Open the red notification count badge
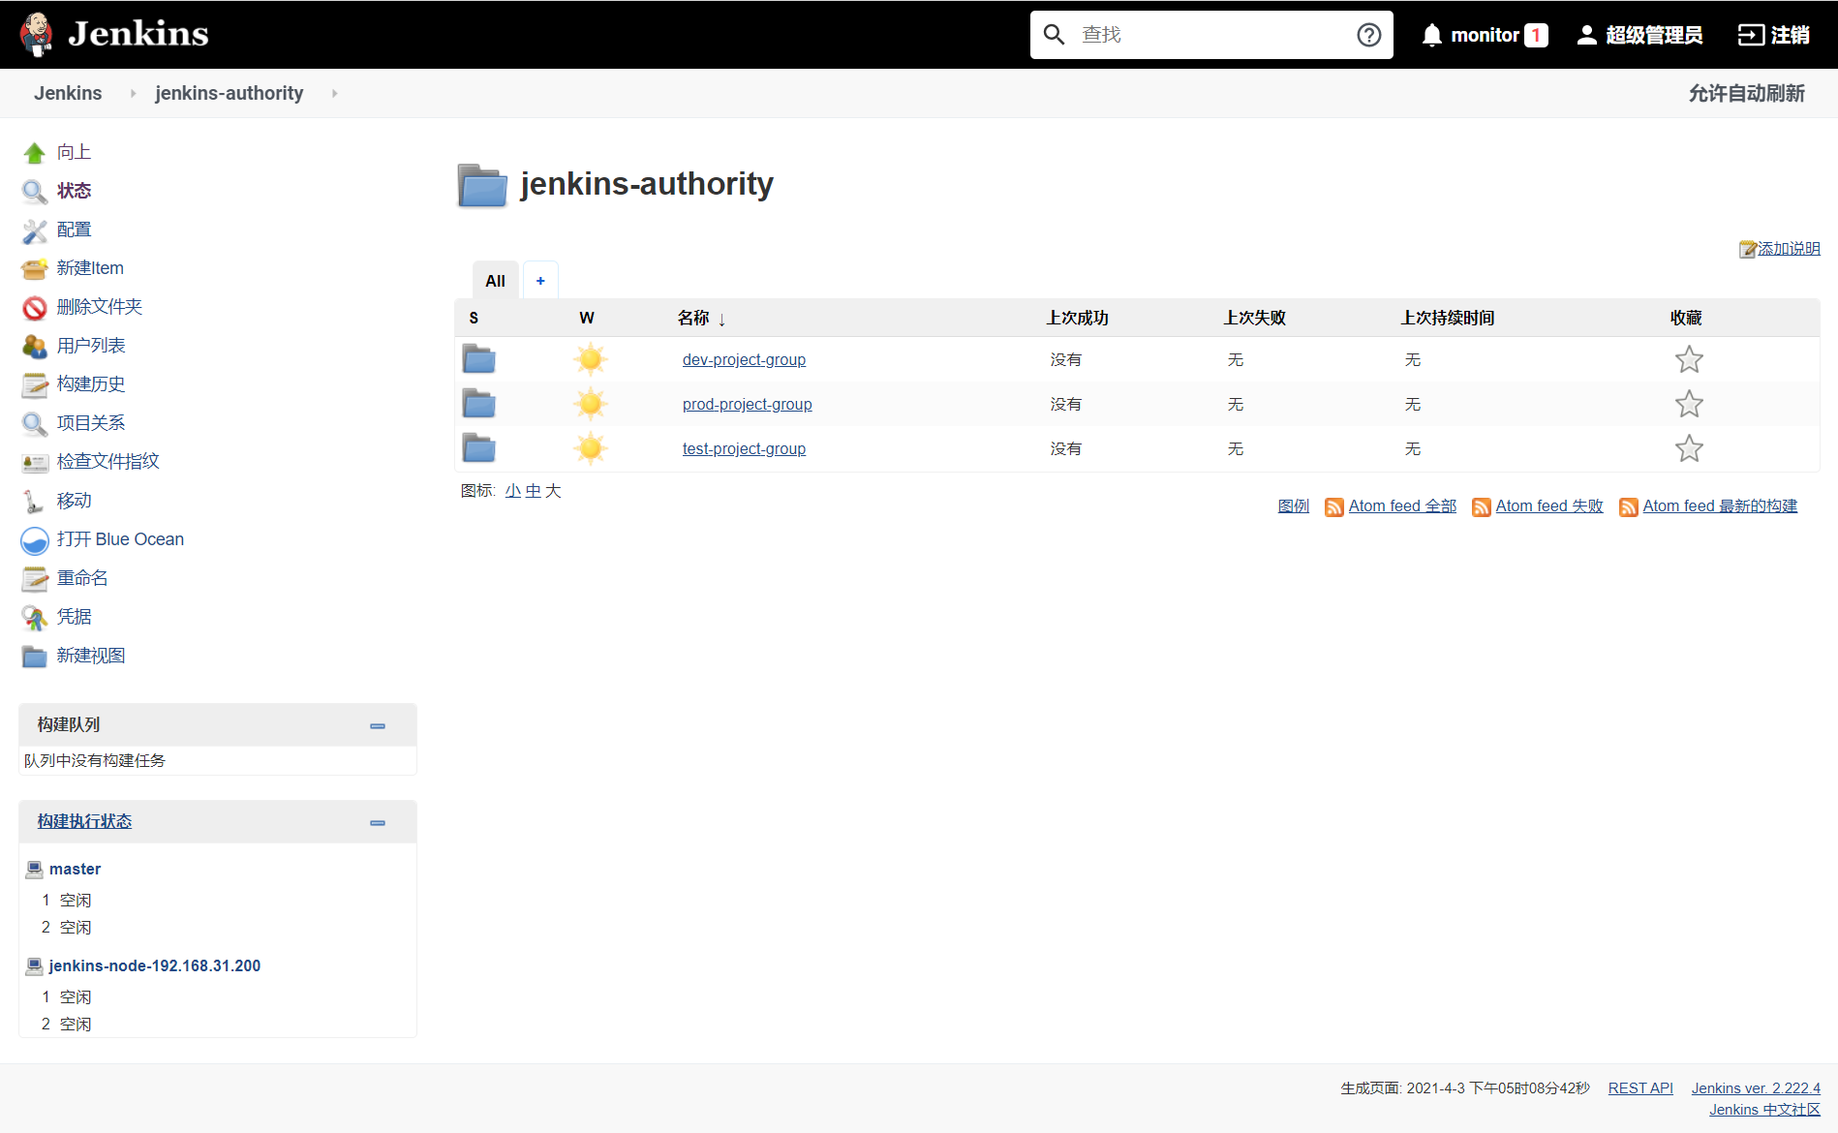This screenshot has height=1133, width=1838. (1536, 35)
